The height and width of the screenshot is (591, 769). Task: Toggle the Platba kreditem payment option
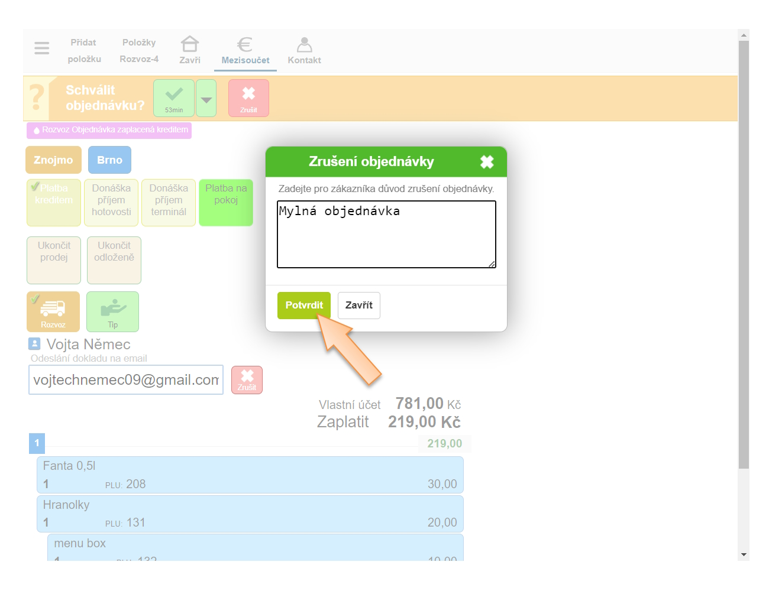[54, 202]
